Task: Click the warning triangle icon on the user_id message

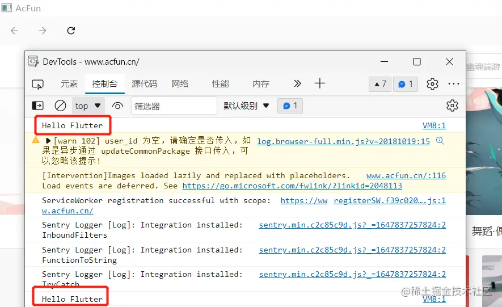Action: [x=36, y=140]
